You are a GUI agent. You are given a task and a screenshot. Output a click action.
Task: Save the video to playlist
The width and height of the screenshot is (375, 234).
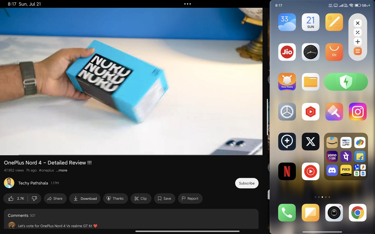click(165, 198)
